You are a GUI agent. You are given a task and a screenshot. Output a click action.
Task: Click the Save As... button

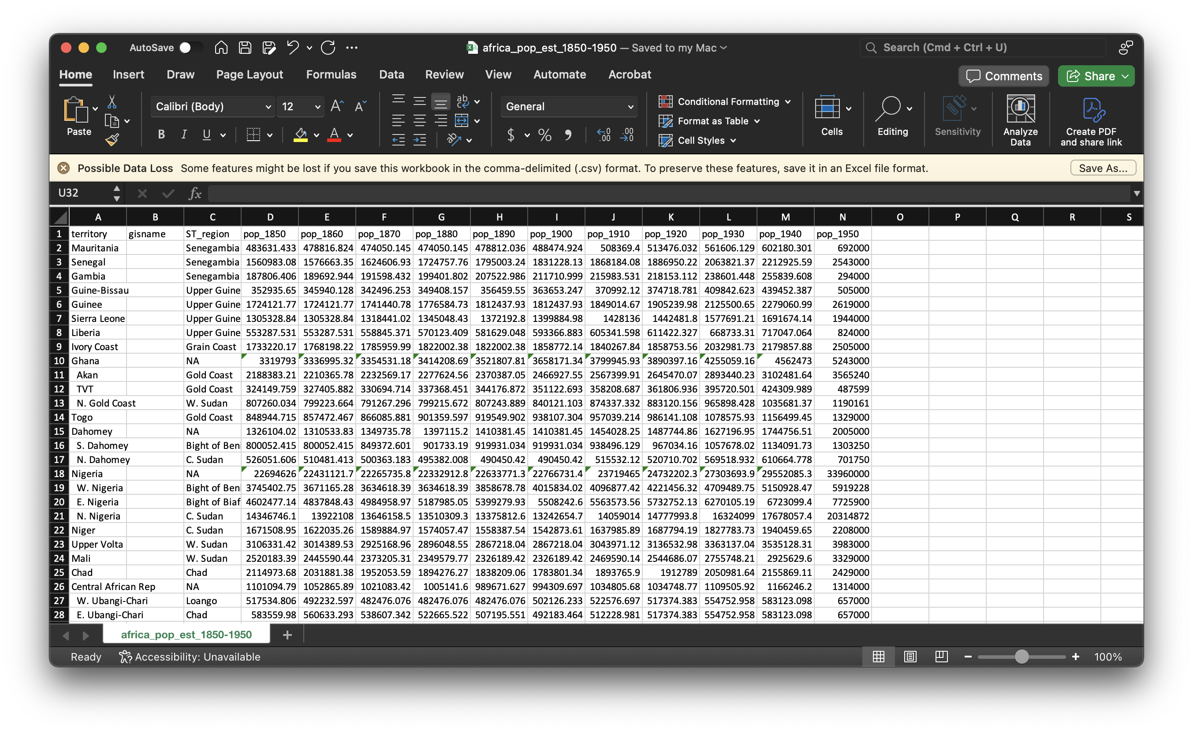pyautogui.click(x=1103, y=168)
